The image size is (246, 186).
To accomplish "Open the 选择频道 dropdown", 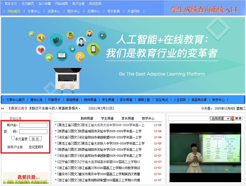I will [x=220, y=118].
